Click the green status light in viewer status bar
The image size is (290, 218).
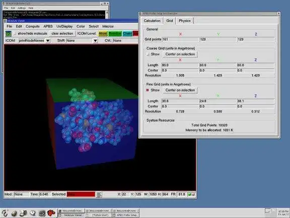pos(189,194)
